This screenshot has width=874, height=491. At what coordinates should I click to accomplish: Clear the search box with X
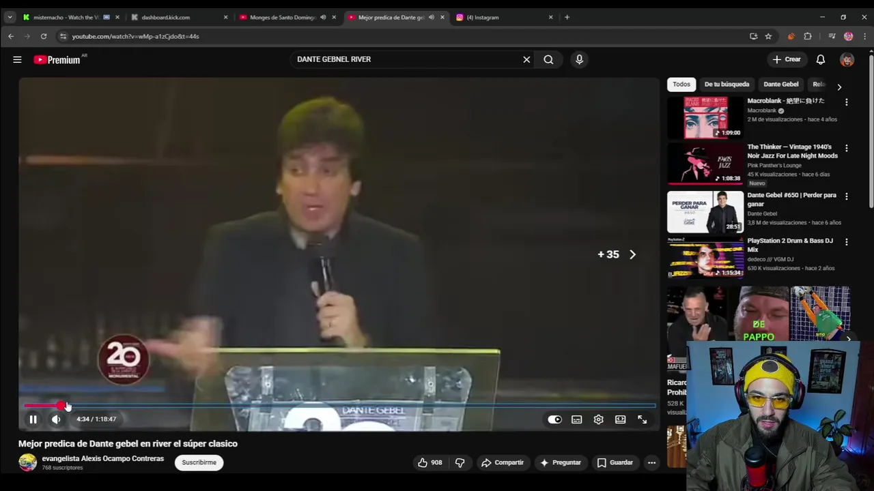[526, 59]
